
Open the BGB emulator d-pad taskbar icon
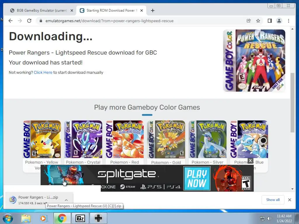(98, 218)
